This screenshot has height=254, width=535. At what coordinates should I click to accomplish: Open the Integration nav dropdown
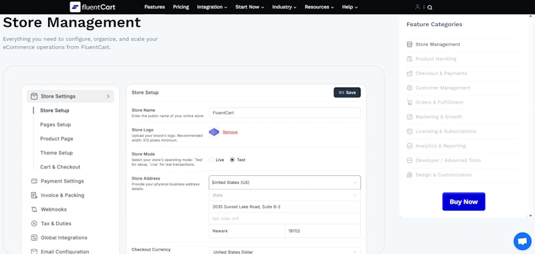click(212, 7)
